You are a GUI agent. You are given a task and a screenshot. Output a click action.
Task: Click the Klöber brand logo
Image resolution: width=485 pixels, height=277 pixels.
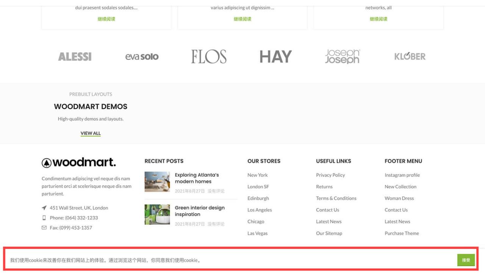[x=410, y=56]
